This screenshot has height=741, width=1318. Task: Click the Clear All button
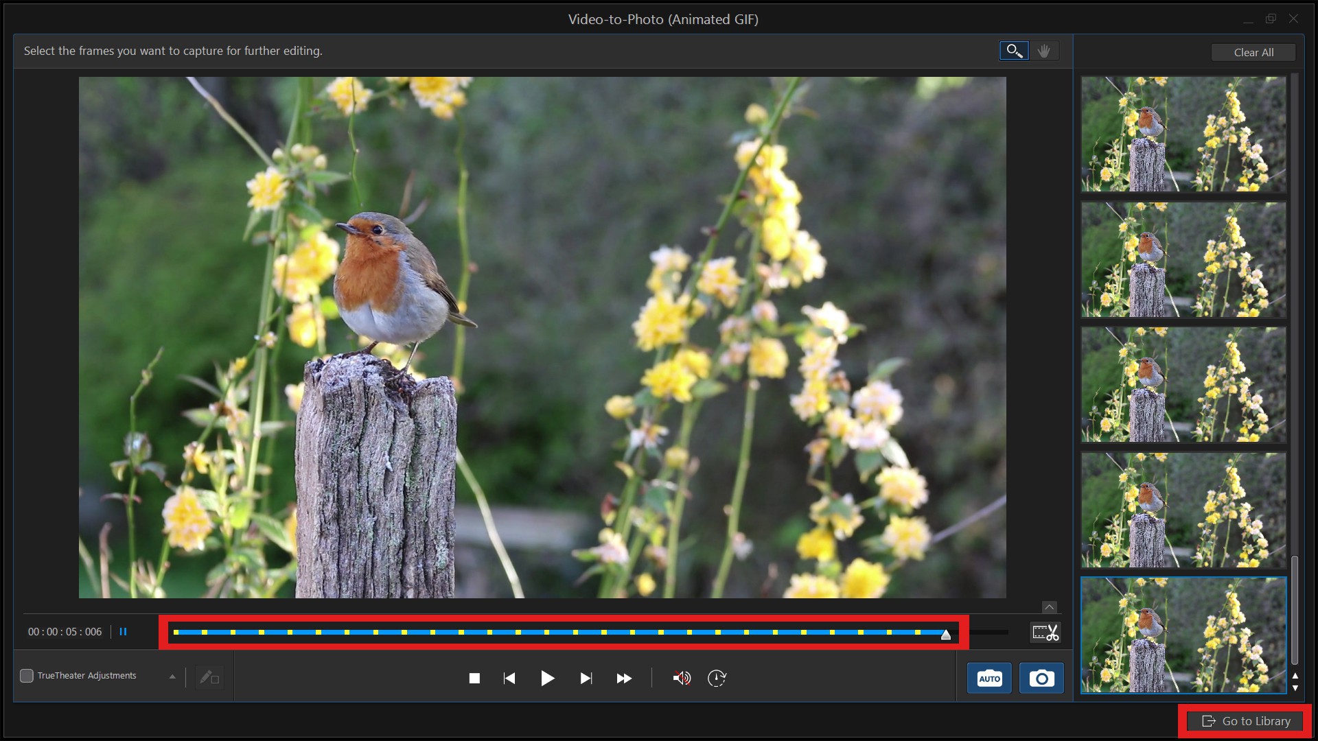pos(1253,52)
